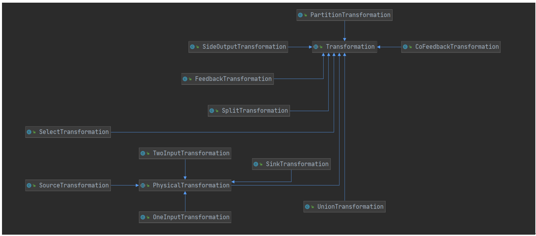The image size is (536, 236).
Task: Select the TwoInputTransformation node label
Action: 191,153
